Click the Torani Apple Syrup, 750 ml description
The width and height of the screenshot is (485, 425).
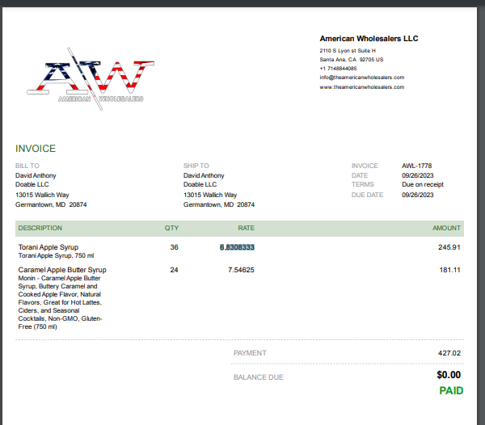56,255
